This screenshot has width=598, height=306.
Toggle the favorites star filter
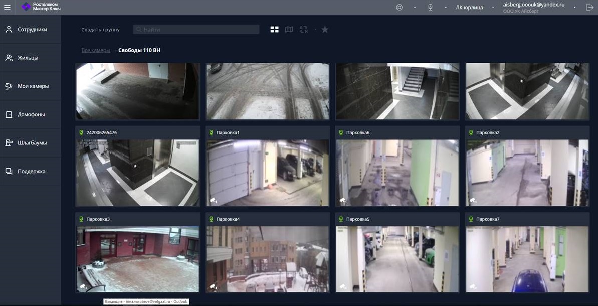point(325,30)
